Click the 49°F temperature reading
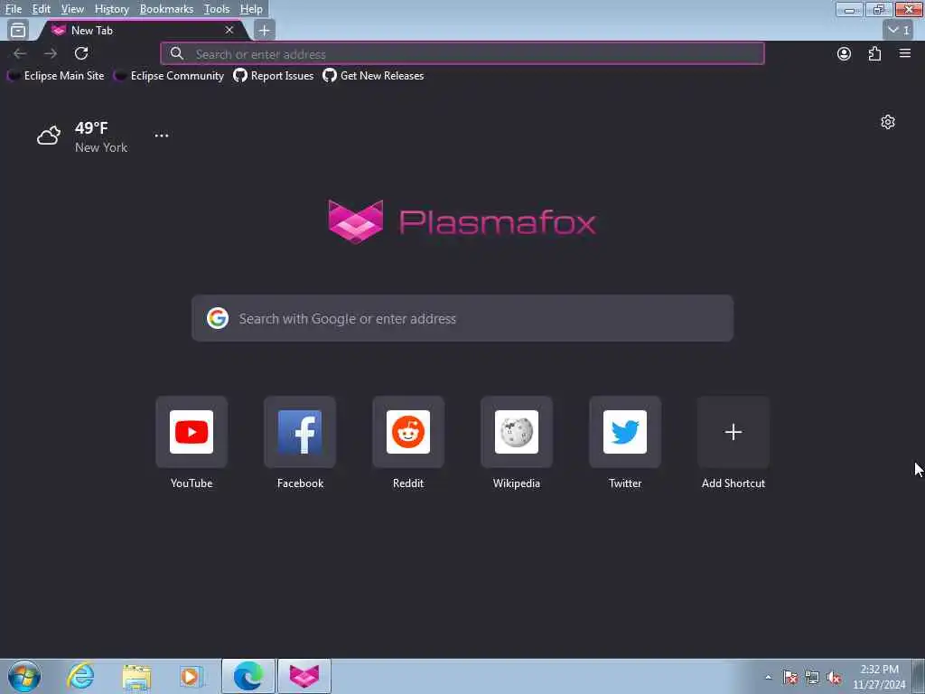 coord(91,128)
